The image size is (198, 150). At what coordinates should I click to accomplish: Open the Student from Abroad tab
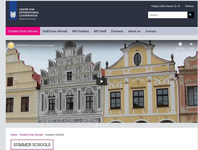point(23,31)
